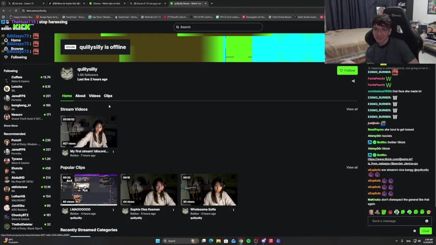Click quillysilly profile avatar
Image resolution: width=436 pixels, height=245 pixels.
(x=67, y=73)
